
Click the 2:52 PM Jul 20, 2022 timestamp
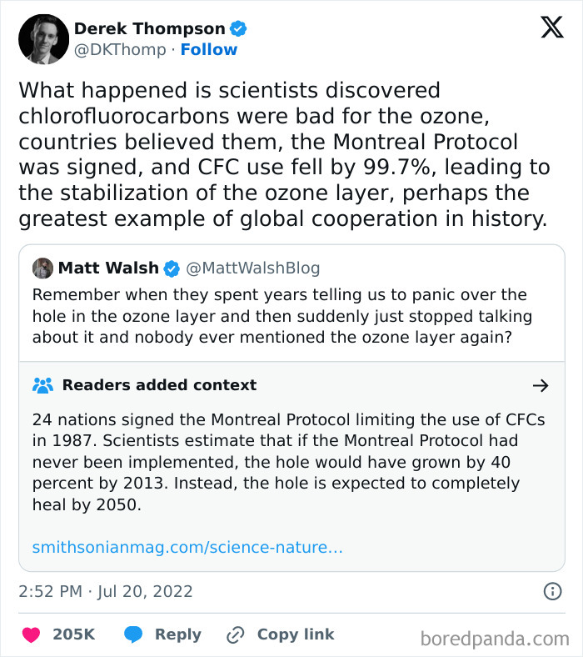click(x=106, y=591)
